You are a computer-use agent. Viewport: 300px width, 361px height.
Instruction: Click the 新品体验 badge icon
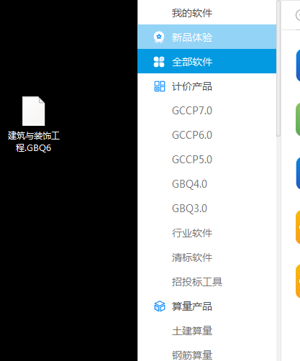(x=159, y=37)
